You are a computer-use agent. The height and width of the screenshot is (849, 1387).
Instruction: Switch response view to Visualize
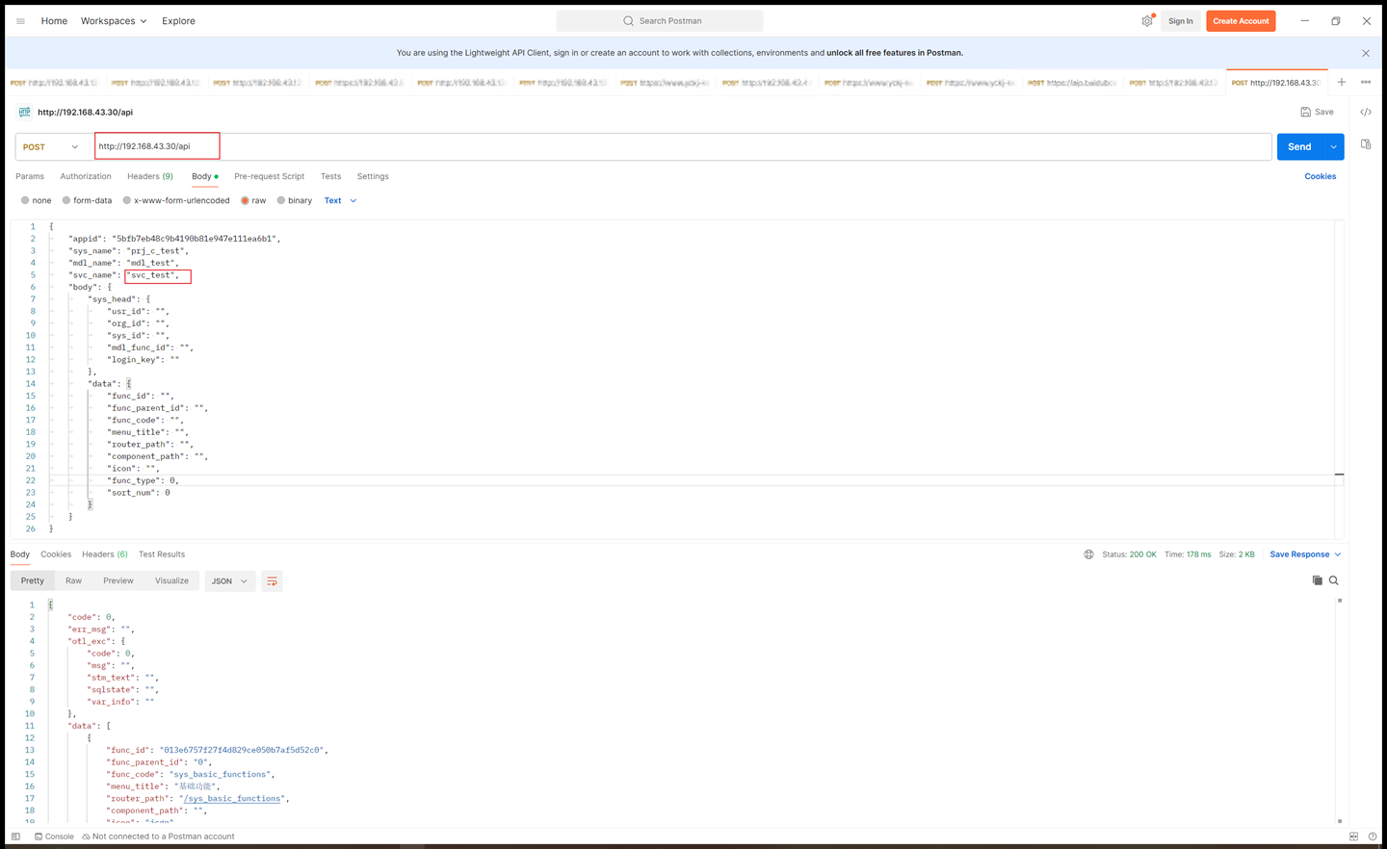[171, 581]
